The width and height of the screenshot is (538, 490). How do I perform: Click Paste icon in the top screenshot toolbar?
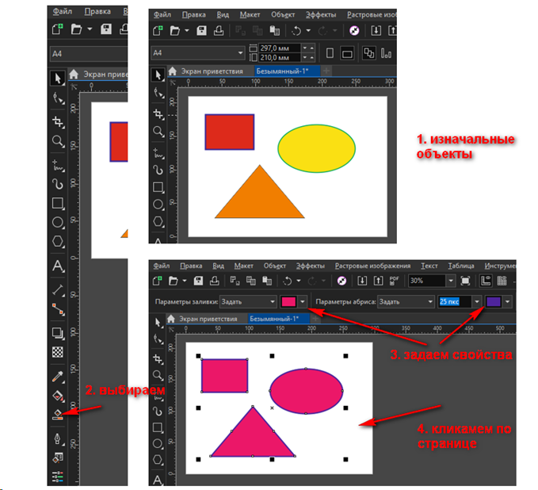(274, 31)
